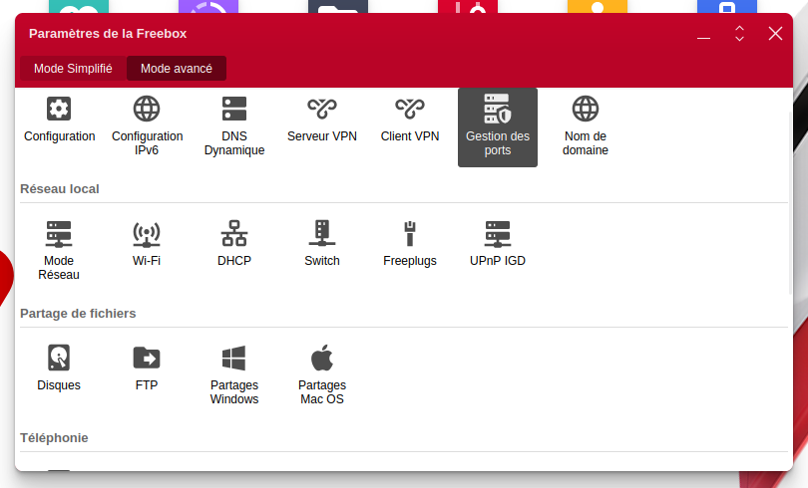Open the Wi-Fi settings
Screen dimensions: 808x488
(x=147, y=245)
